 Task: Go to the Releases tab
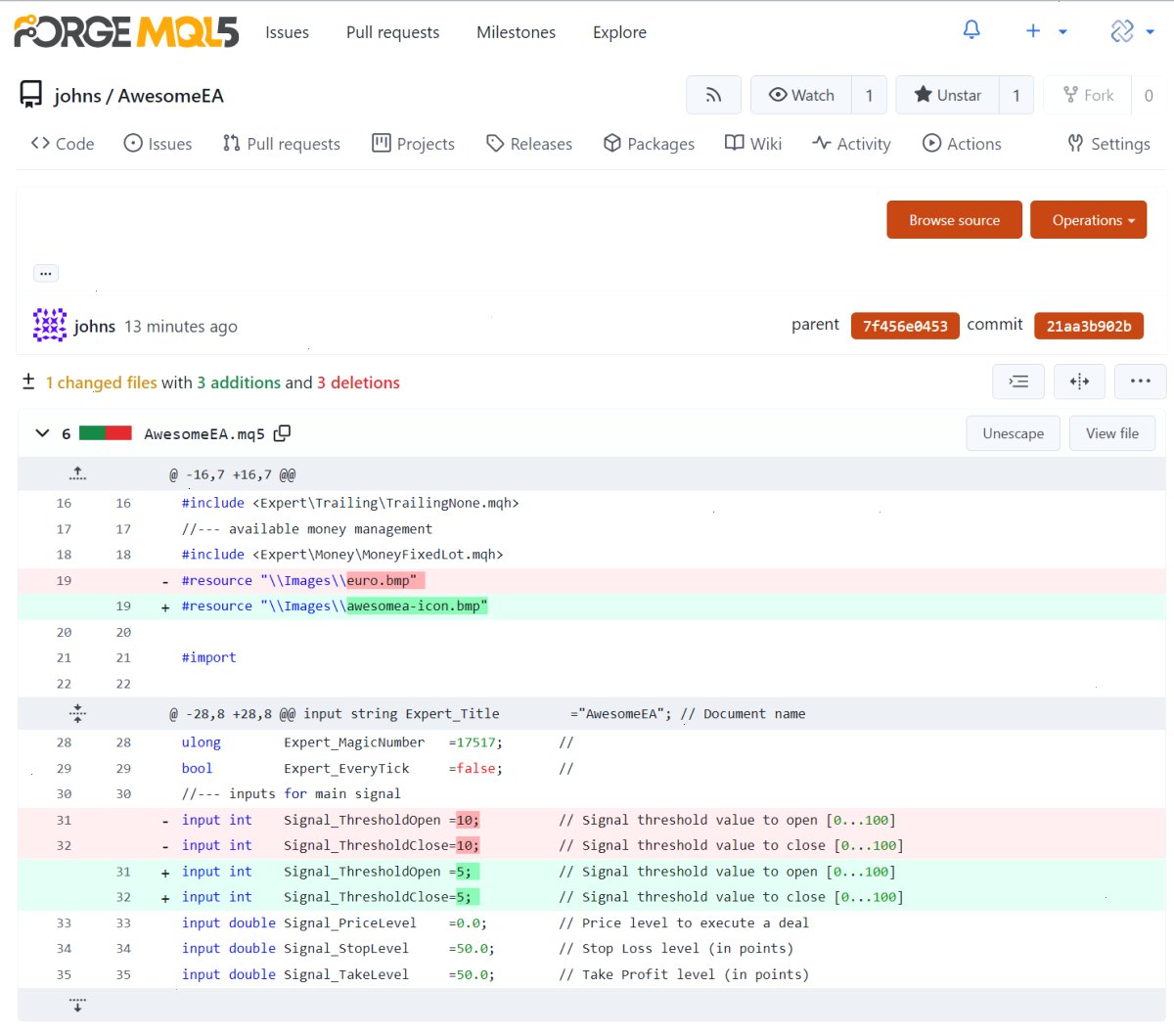point(529,144)
